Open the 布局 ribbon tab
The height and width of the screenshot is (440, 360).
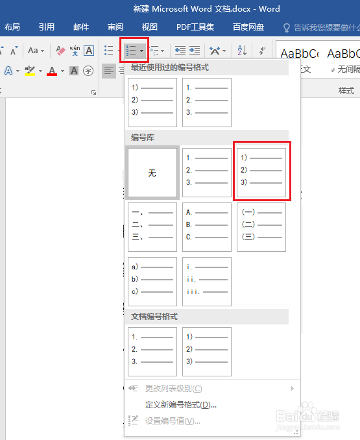pyautogui.click(x=12, y=27)
